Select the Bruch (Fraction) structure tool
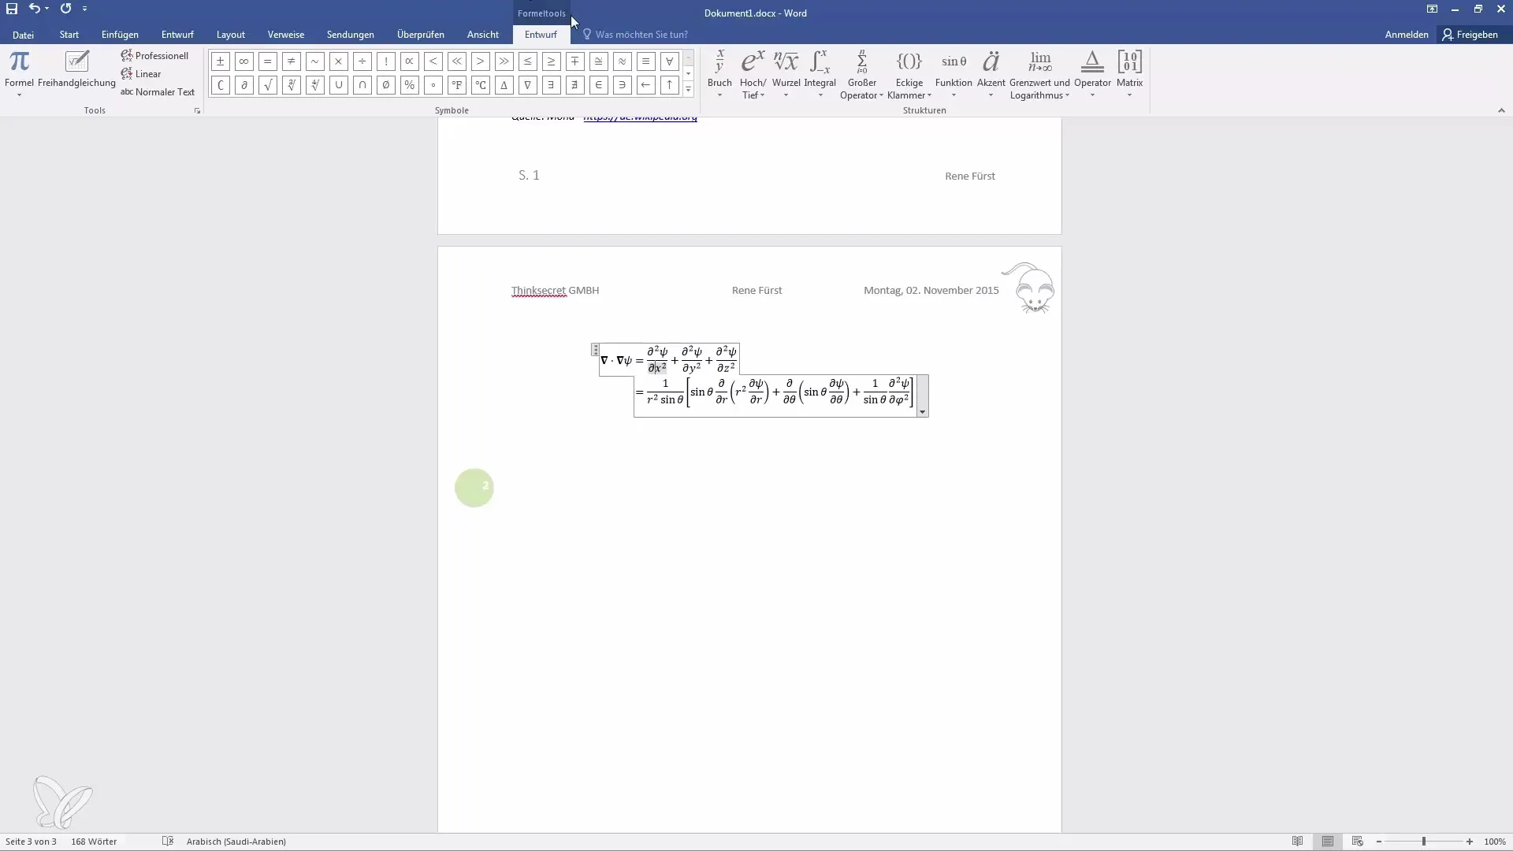1513x851 pixels. click(719, 72)
